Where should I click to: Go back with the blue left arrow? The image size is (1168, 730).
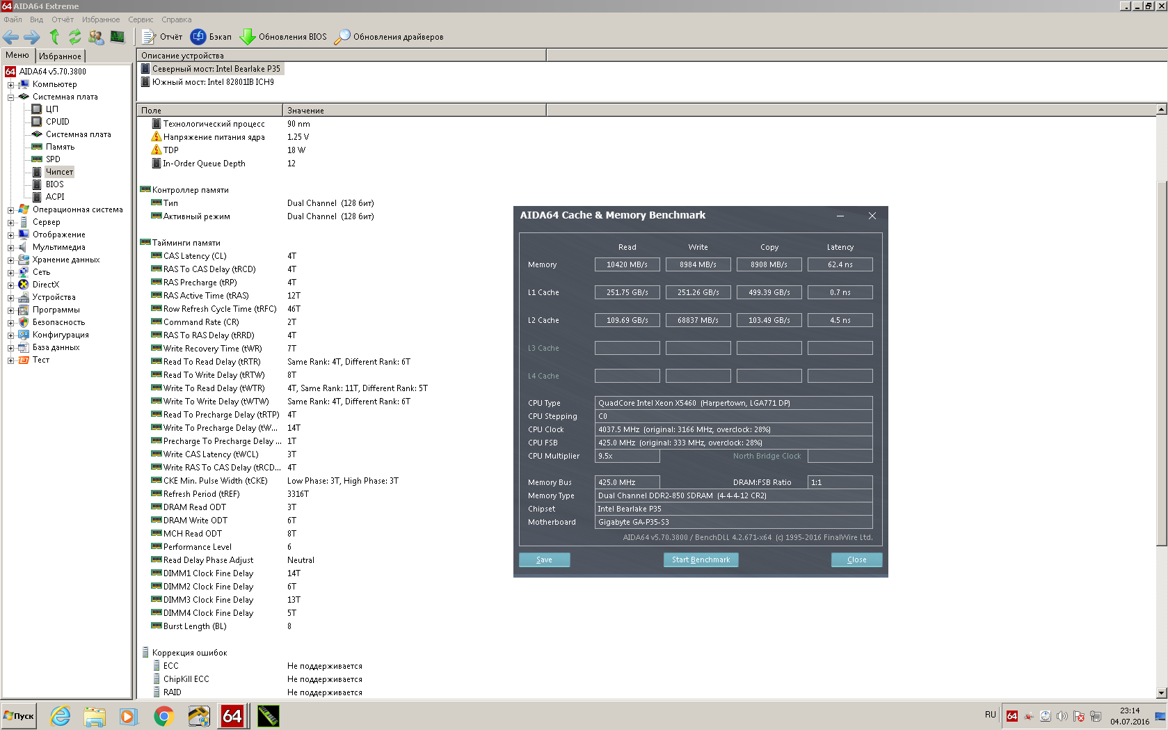11,37
